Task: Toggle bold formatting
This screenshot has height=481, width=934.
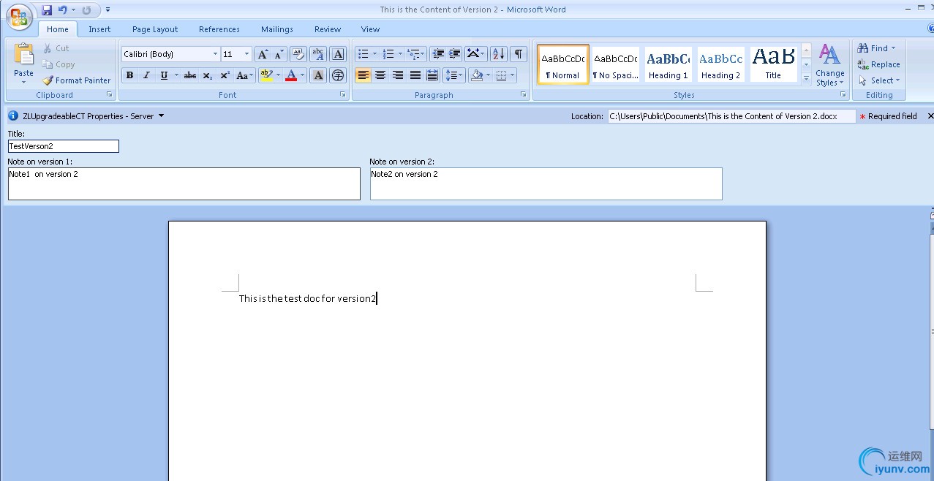Action: (129, 75)
